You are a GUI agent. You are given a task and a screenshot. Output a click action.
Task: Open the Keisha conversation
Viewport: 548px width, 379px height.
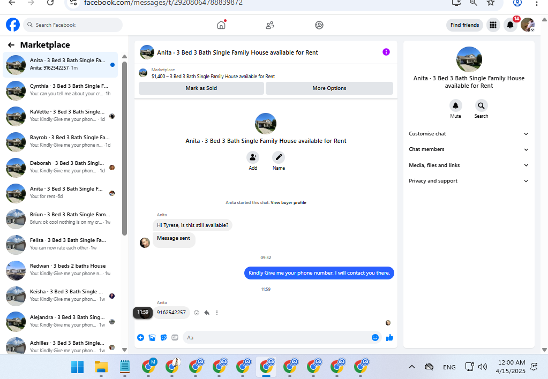pyautogui.click(x=60, y=295)
